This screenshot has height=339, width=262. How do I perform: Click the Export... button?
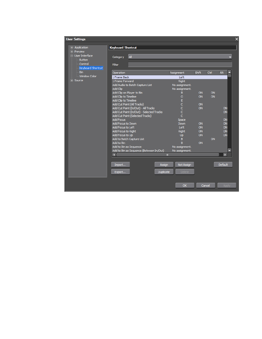pyautogui.click(x=120, y=172)
